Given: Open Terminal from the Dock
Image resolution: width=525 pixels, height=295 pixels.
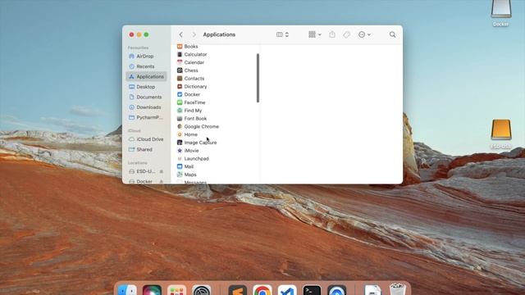Looking at the screenshot, I should (312, 290).
